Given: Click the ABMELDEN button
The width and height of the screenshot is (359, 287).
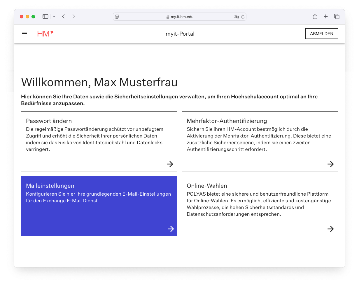Looking at the screenshot, I should pos(321,34).
